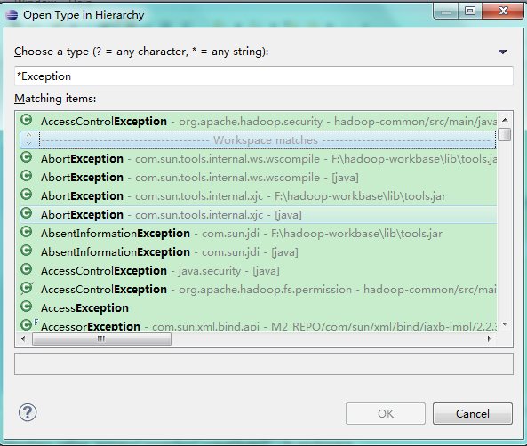Select AccessControlException java.security [java]
This screenshot has width=527, height=446.
click(x=258, y=271)
